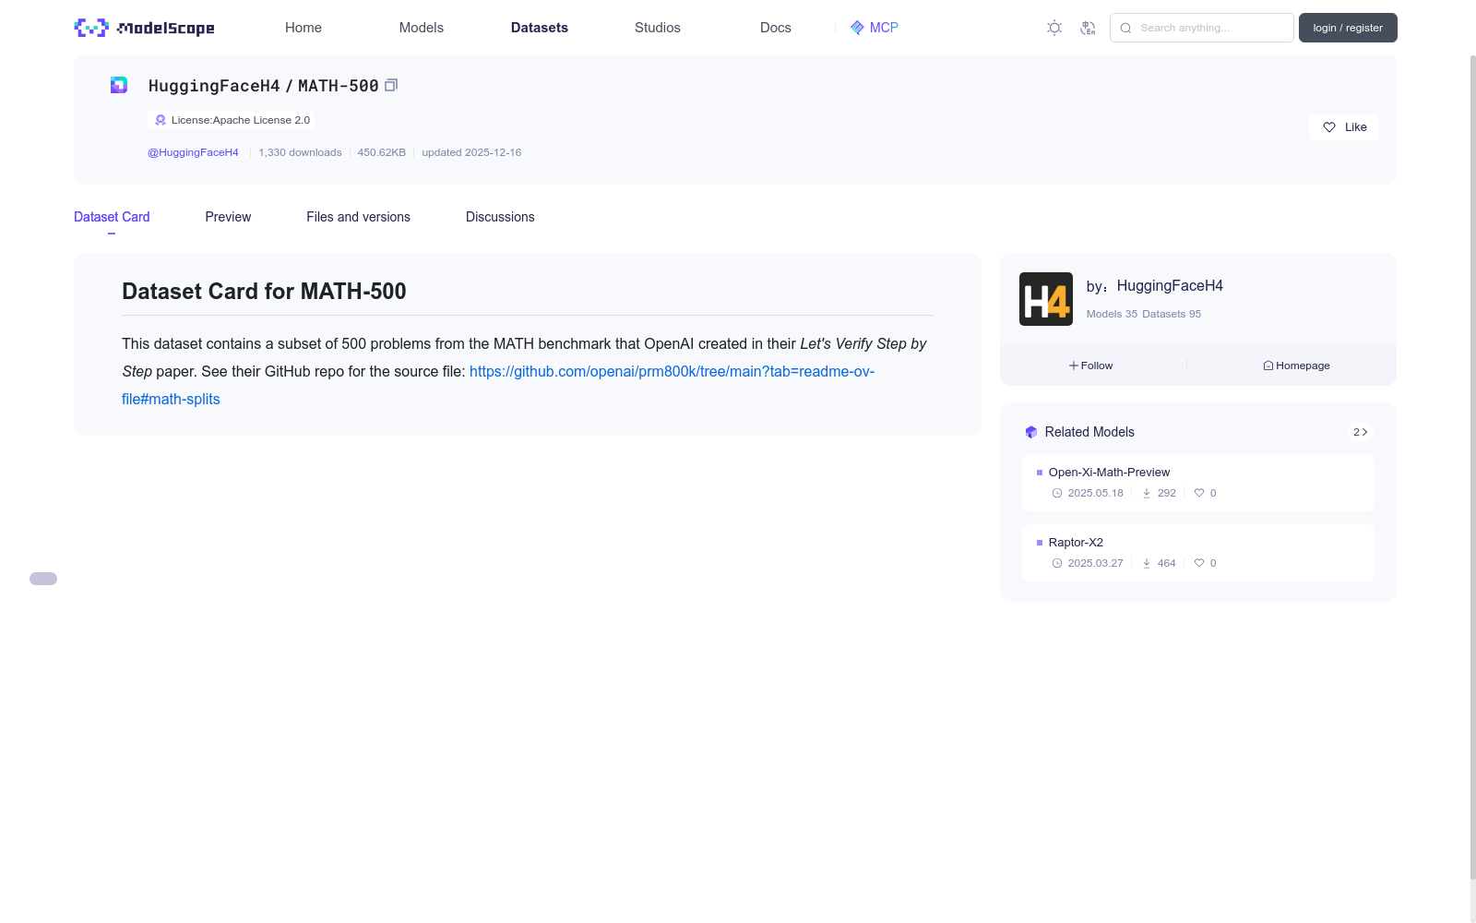
Task: Click the '2025.03.27' date text
Action: (1096, 563)
